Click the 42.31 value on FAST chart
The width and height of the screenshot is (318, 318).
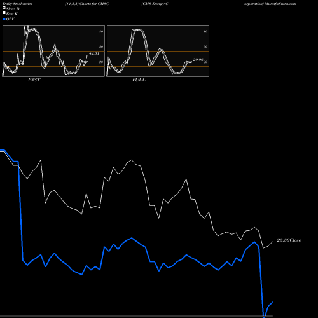94,53
